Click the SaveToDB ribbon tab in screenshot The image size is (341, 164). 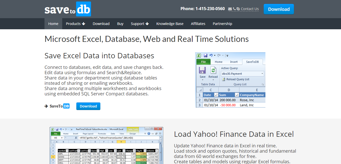coord(252,62)
